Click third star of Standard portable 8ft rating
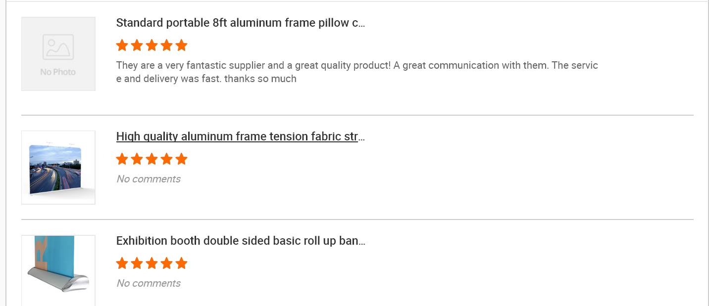Image resolution: width=709 pixels, height=306 pixels. click(x=152, y=45)
